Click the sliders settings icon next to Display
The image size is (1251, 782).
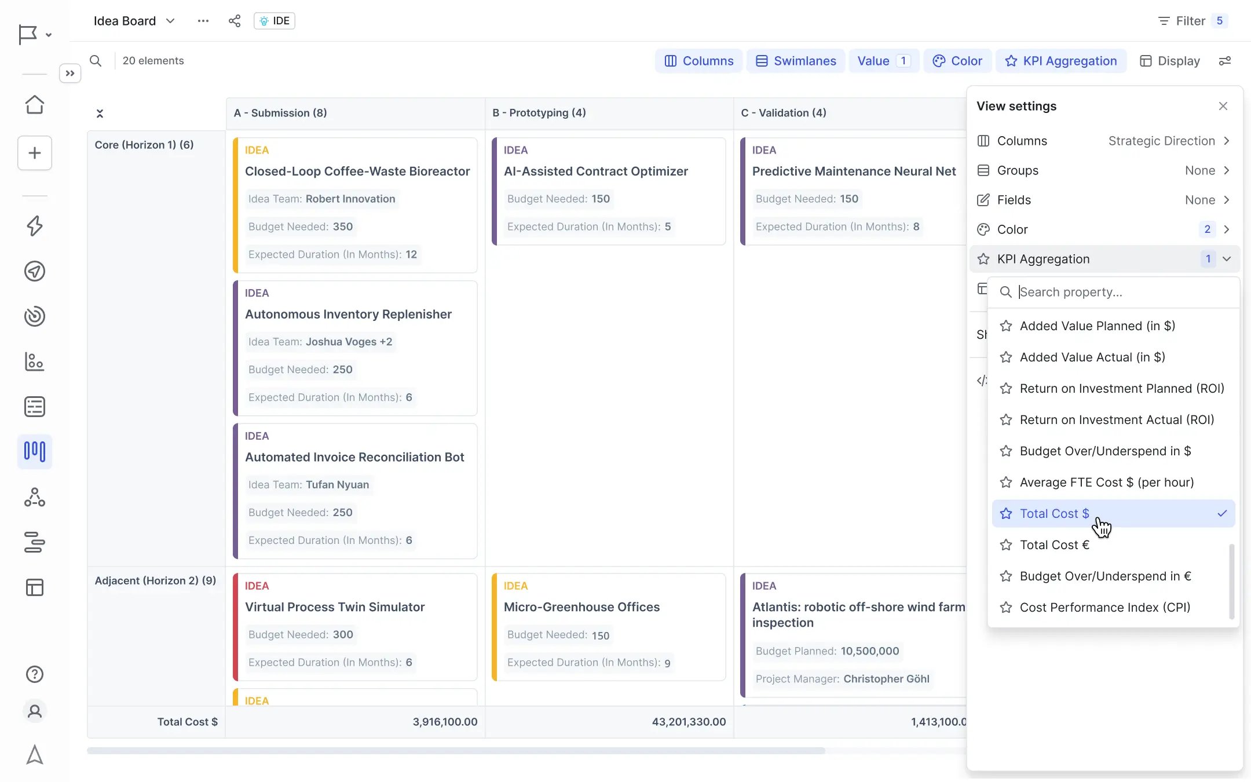tap(1225, 61)
